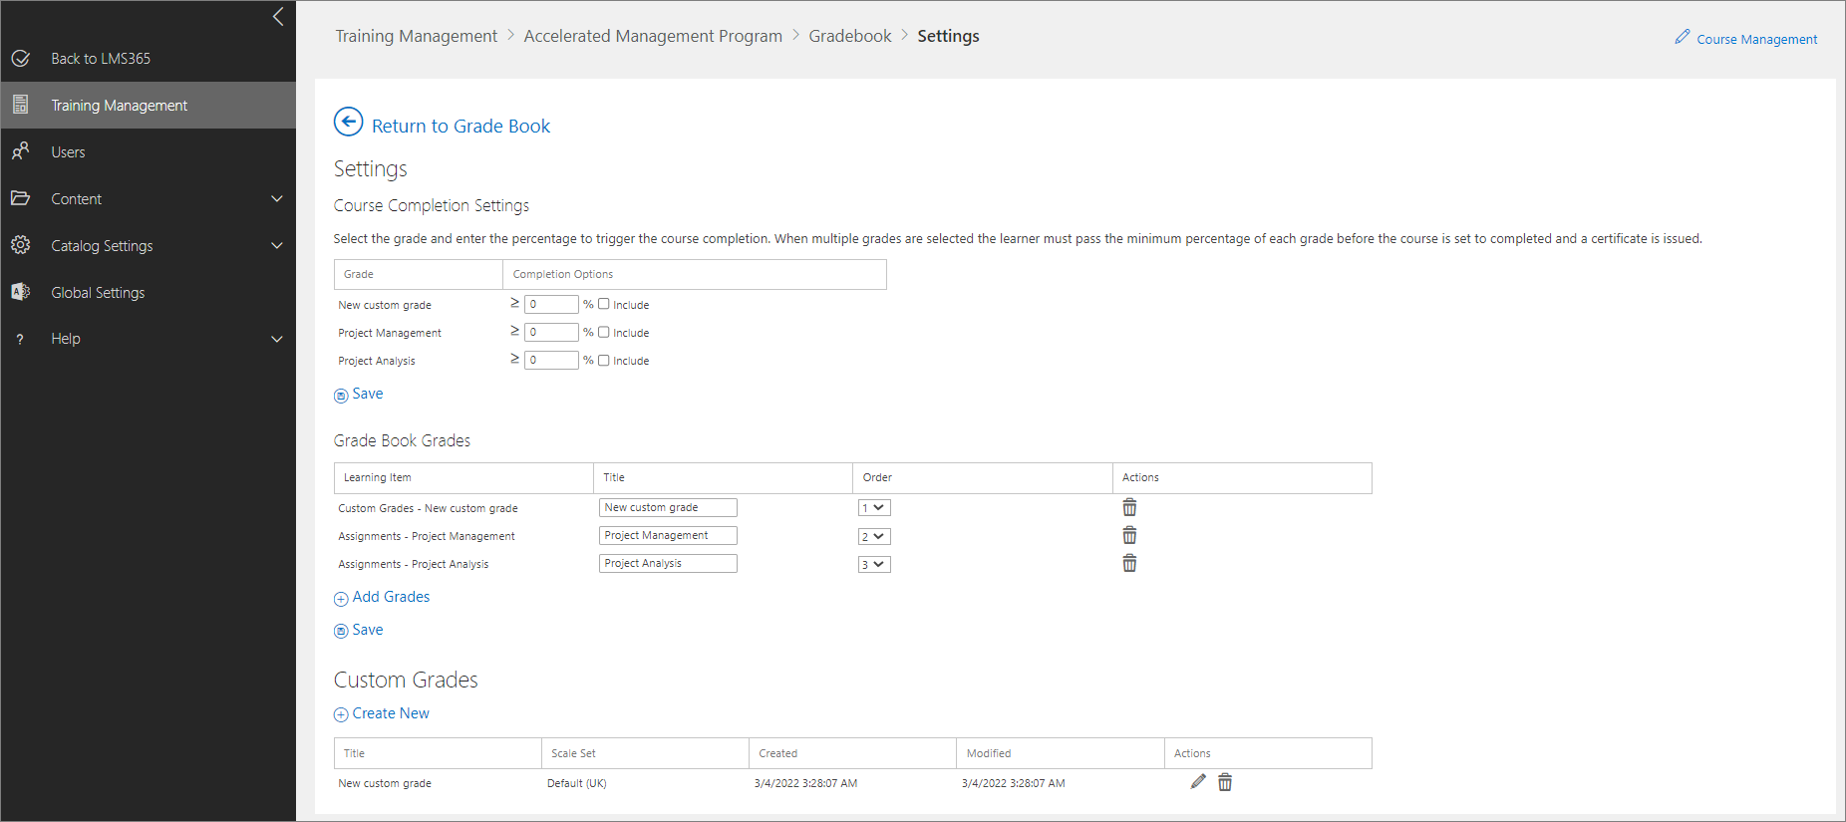Screen dimensions: 1846x822
Task: Click percentage field for Project Management
Action: point(551,333)
